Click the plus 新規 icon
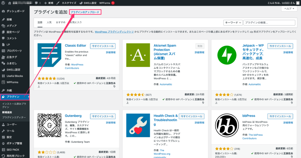Image resolution: width=301 pixels, height=158 pixels. pos(46,3)
